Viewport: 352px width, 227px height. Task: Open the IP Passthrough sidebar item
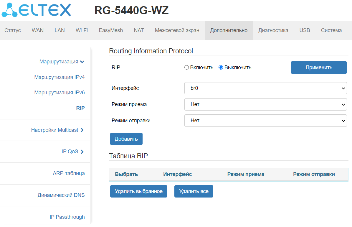pyautogui.click(x=67, y=217)
